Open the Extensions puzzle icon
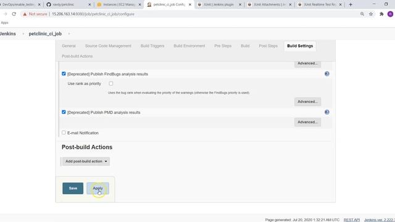The width and height of the screenshot is (395, 222). point(381,14)
